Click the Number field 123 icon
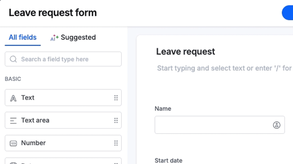293x164 pixels. click(13, 143)
